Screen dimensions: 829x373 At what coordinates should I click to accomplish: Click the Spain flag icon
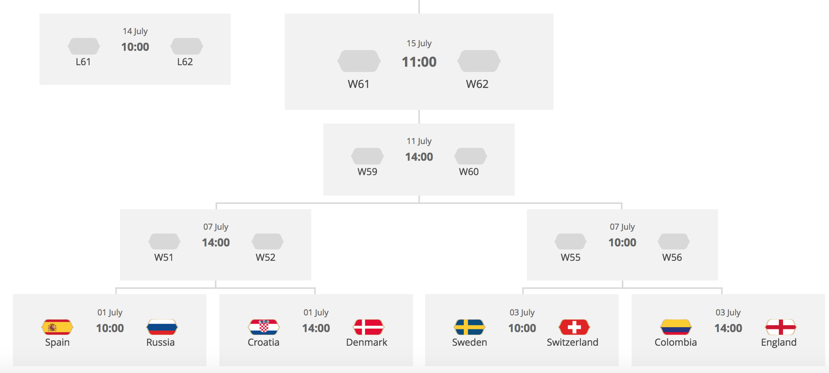57,327
